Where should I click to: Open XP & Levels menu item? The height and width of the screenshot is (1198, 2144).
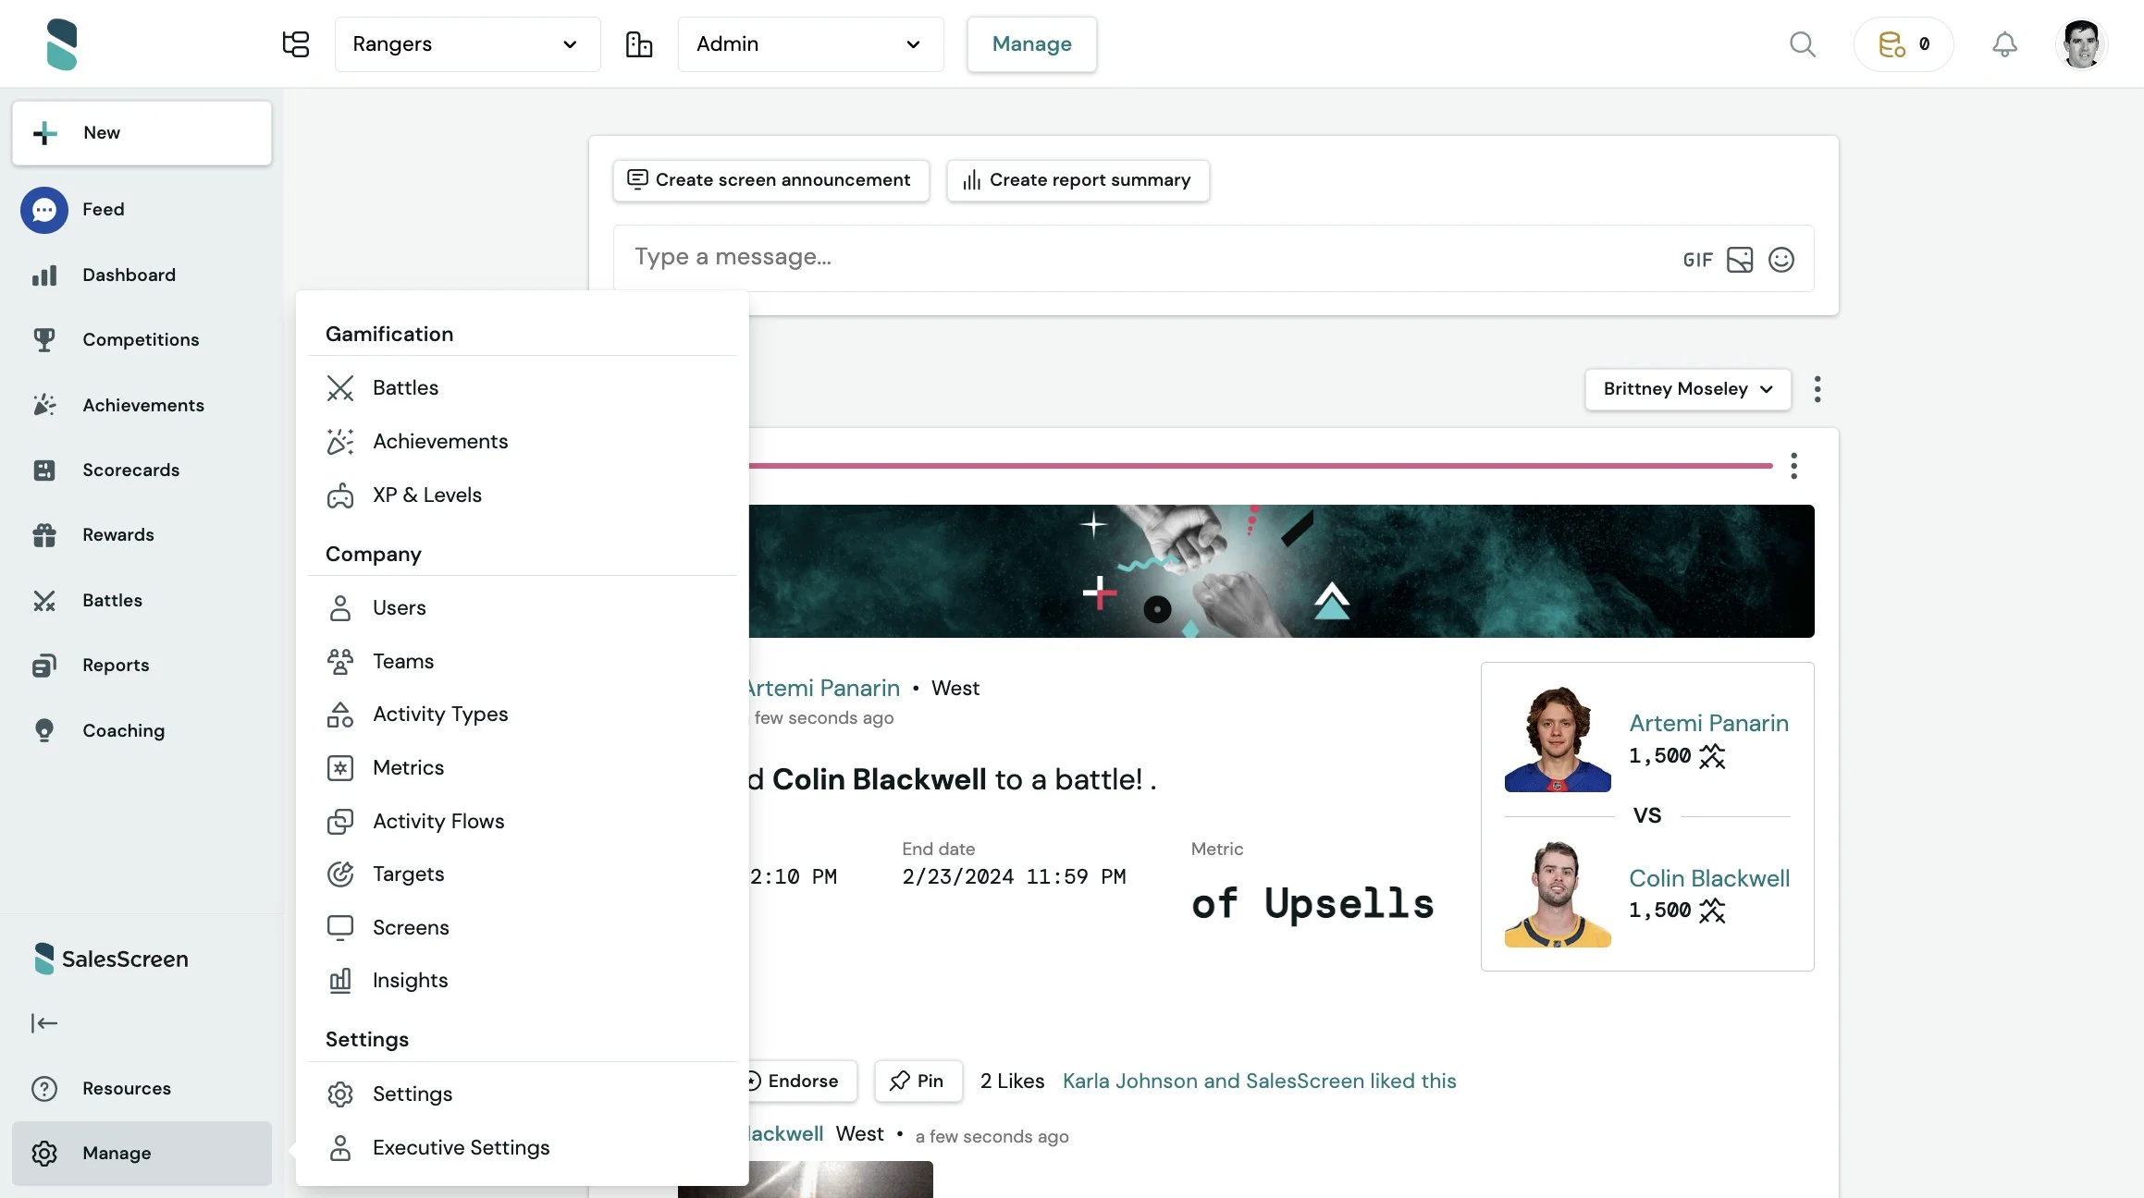[x=523, y=495]
